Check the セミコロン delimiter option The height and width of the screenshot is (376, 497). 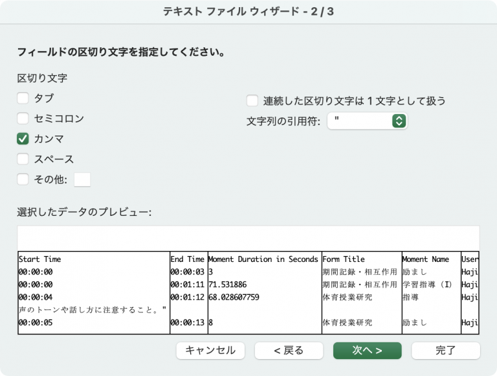(x=23, y=119)
